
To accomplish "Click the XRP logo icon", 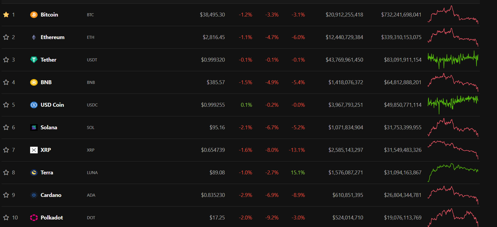I will click(x=34, y=150).
